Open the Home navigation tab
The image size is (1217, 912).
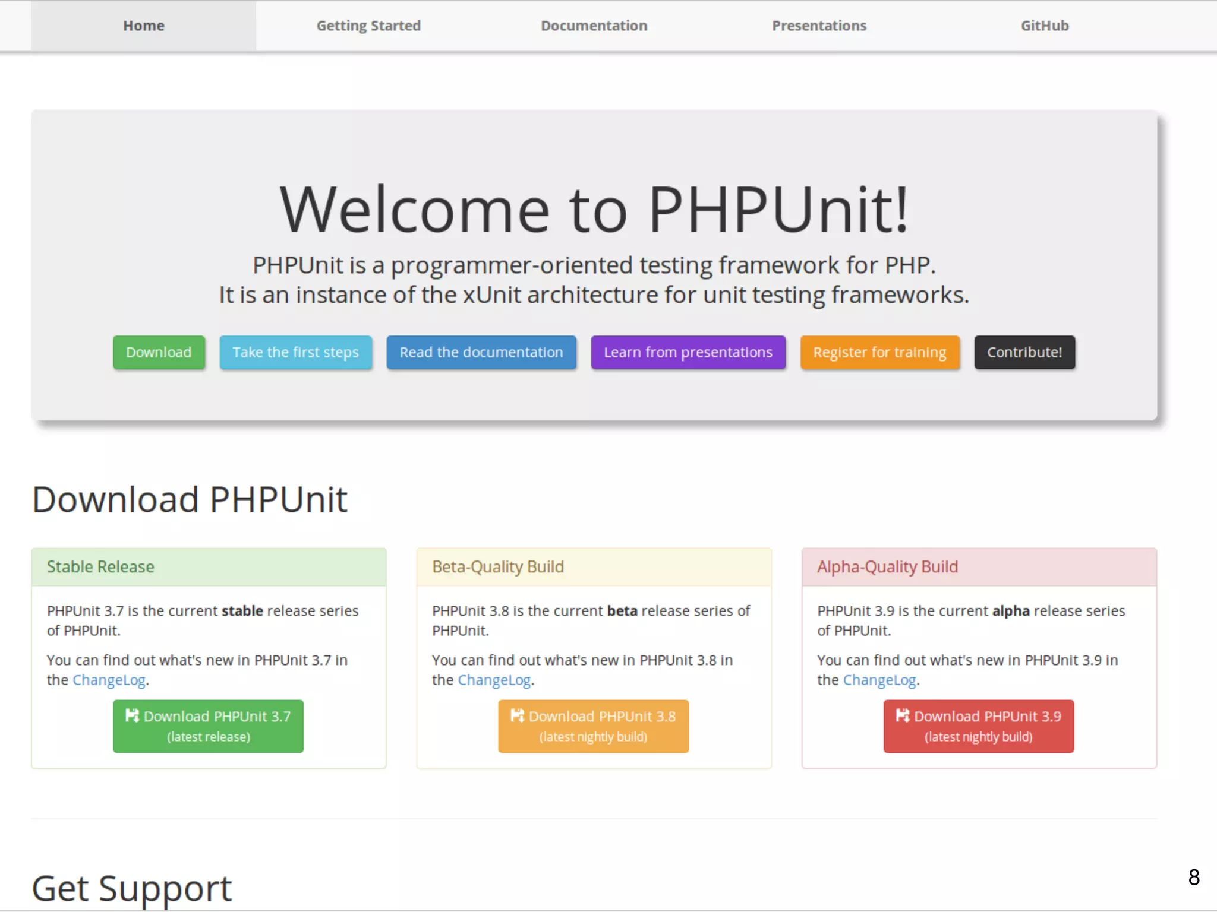[x=143, y=26]
